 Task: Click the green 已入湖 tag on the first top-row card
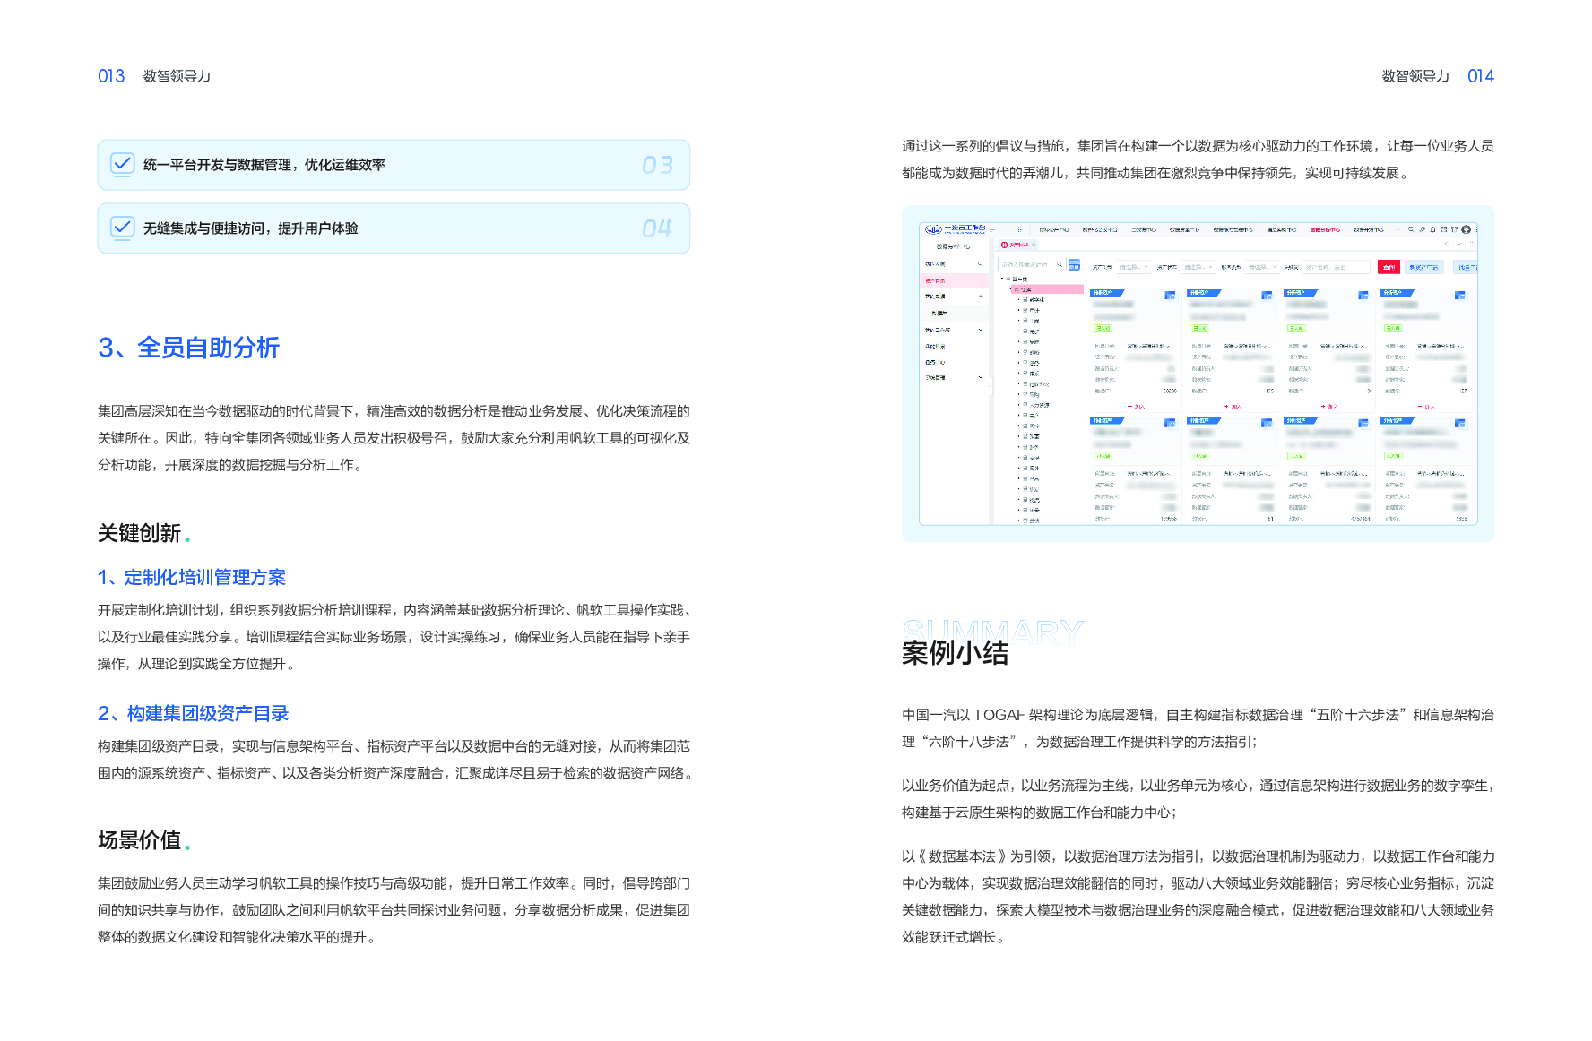tap(1103, 329)
